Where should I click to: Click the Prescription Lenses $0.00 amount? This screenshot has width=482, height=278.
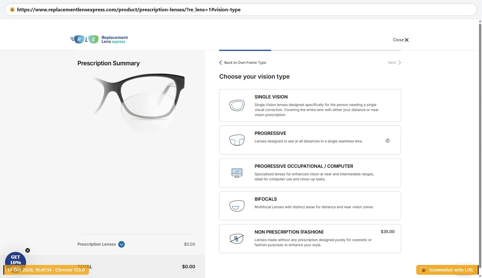(189, 244)
